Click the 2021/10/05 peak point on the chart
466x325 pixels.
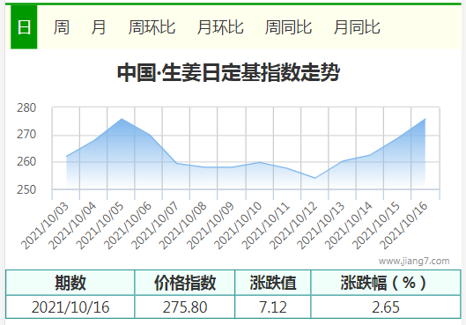click(122, 119)
